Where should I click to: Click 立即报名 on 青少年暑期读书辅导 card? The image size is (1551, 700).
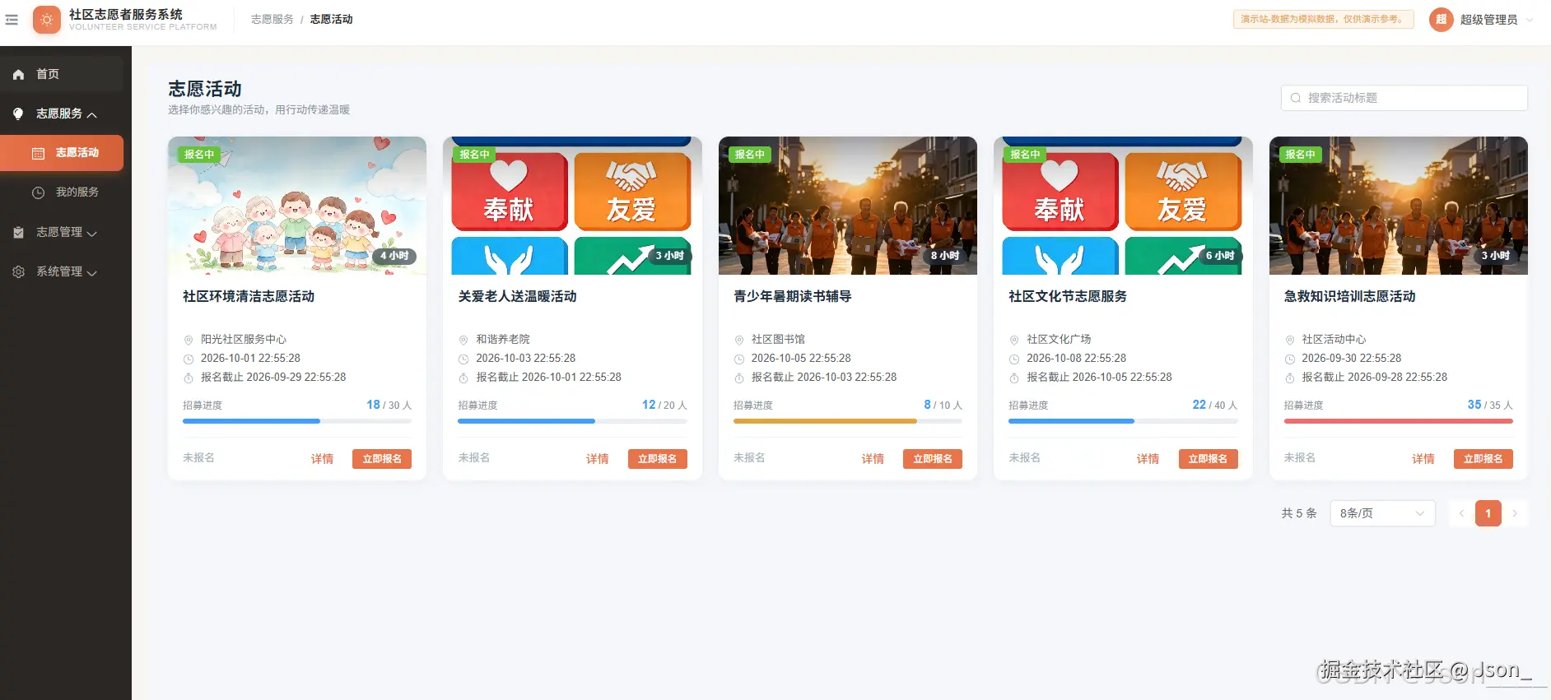point(933,459)
